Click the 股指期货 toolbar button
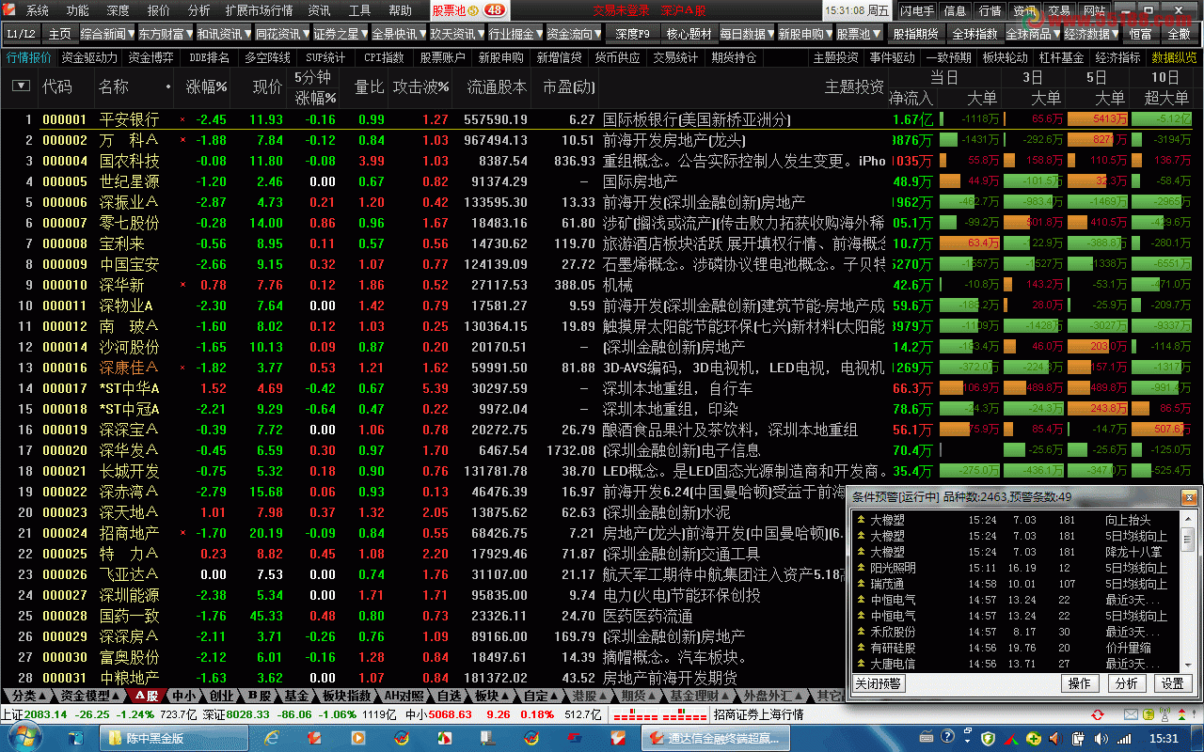The width and height of the screenshot is (1204, 752). coord(915,34)
